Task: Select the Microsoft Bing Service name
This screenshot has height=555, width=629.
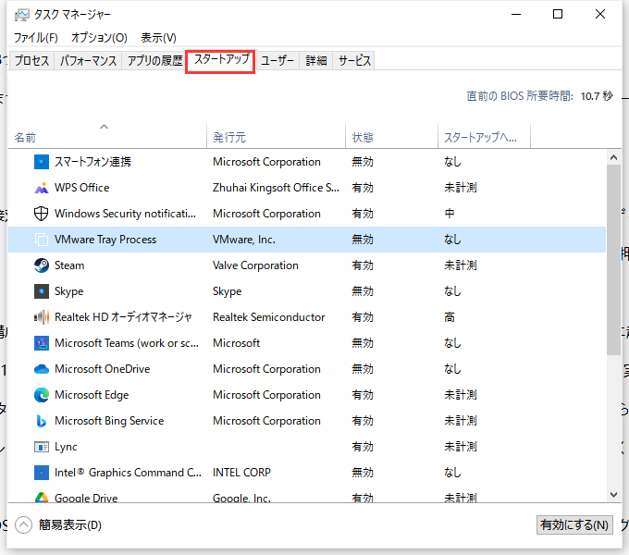Action: tap(109, 421)
